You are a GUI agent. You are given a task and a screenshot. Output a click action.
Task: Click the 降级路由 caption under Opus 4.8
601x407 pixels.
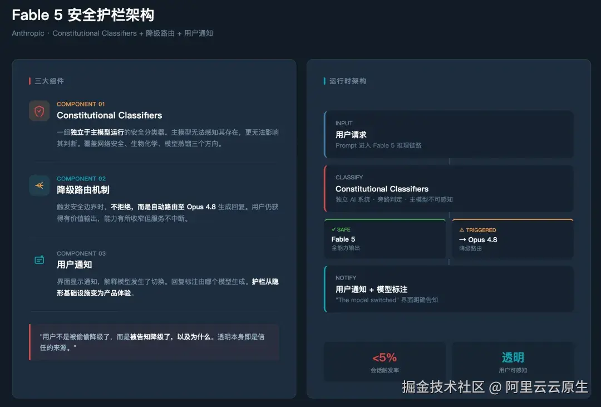coord(470,248)
